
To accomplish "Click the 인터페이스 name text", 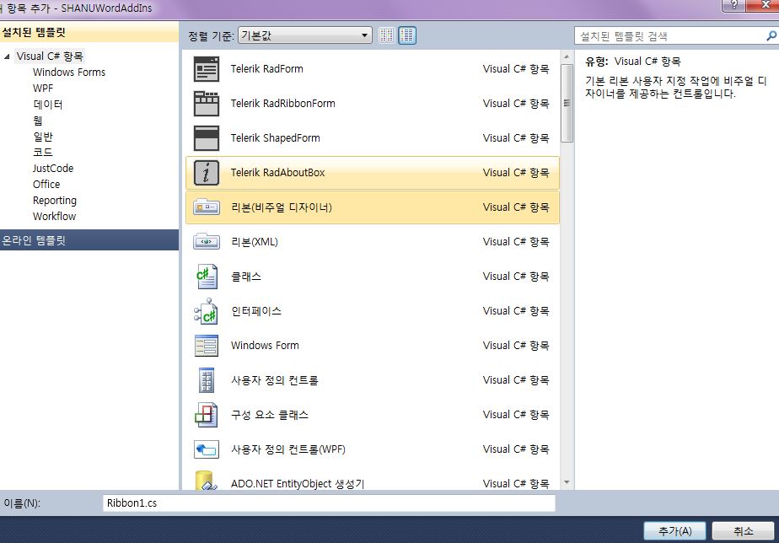I will [256, 311].
